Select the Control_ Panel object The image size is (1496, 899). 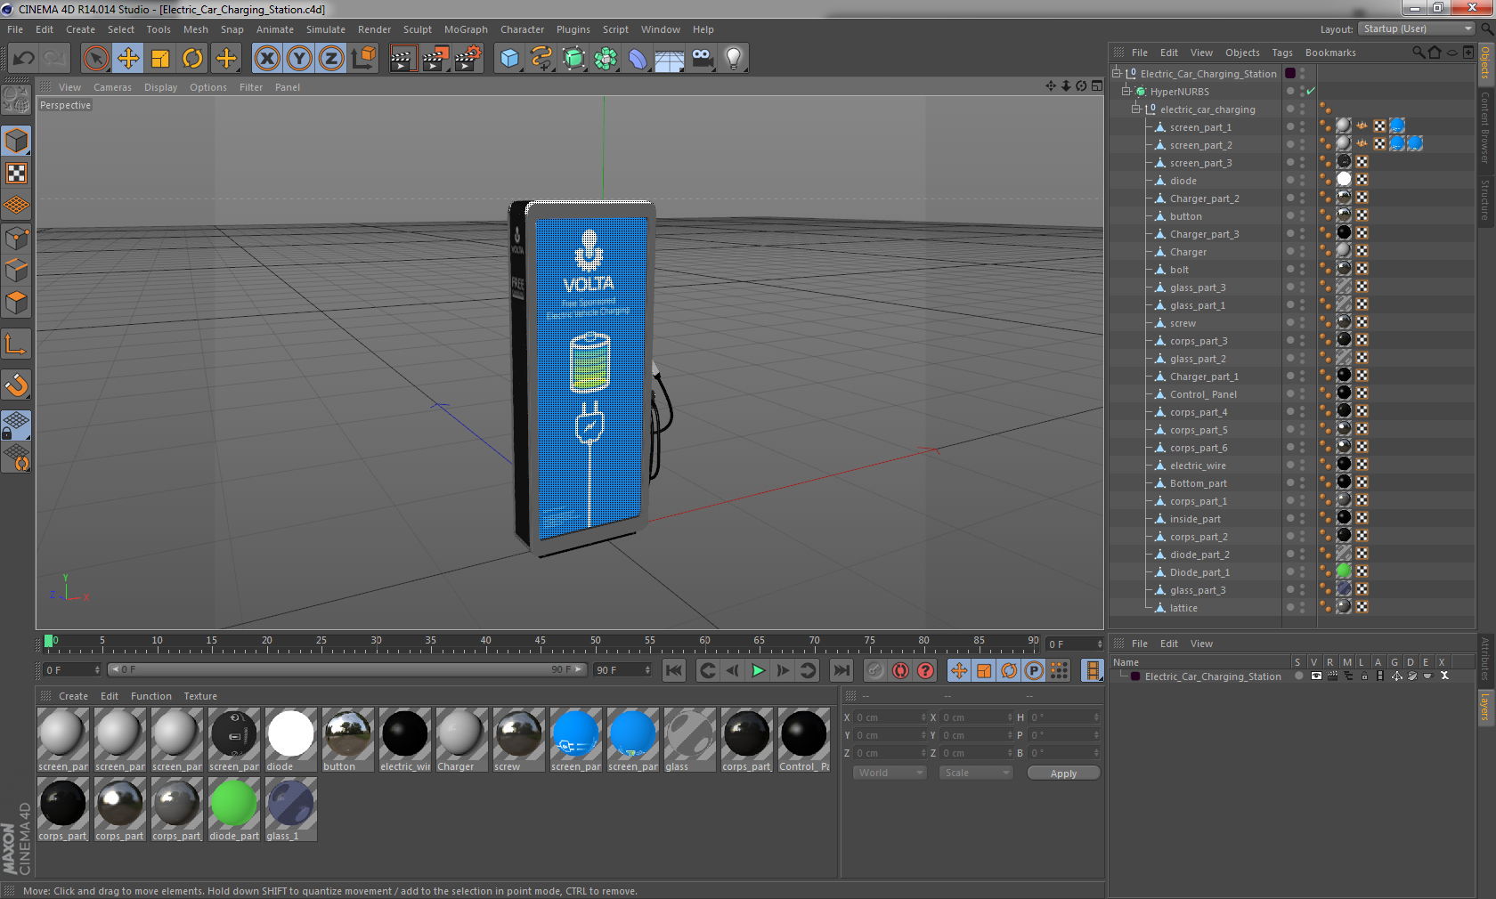[x=1203, y=394]
